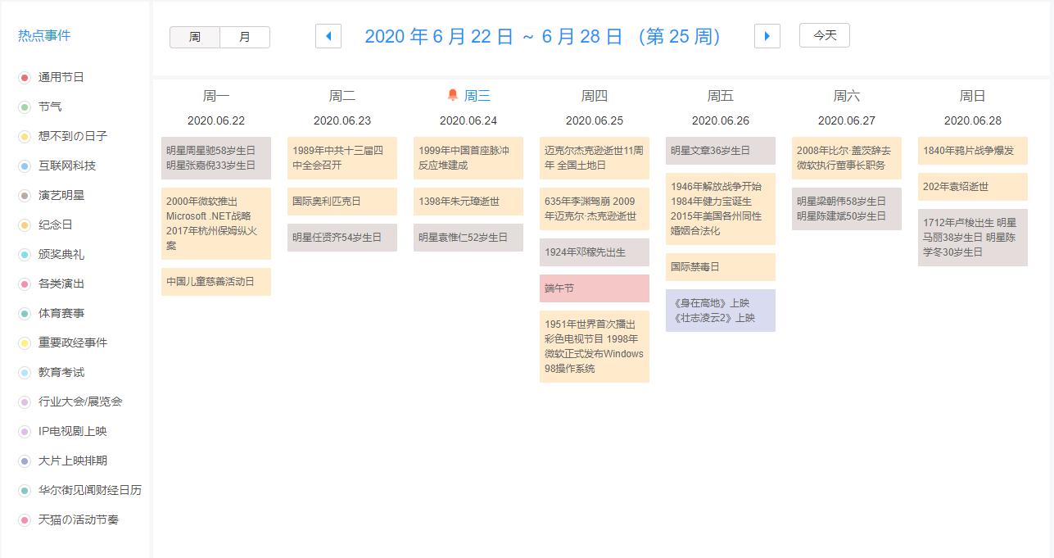Click the 今天 button

tap(825, 35)
